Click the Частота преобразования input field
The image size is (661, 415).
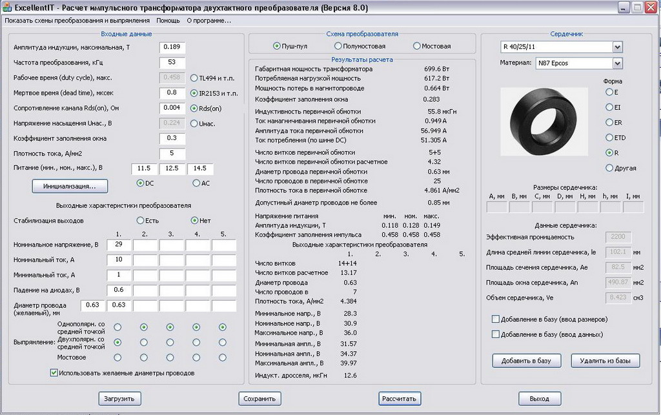172,63
